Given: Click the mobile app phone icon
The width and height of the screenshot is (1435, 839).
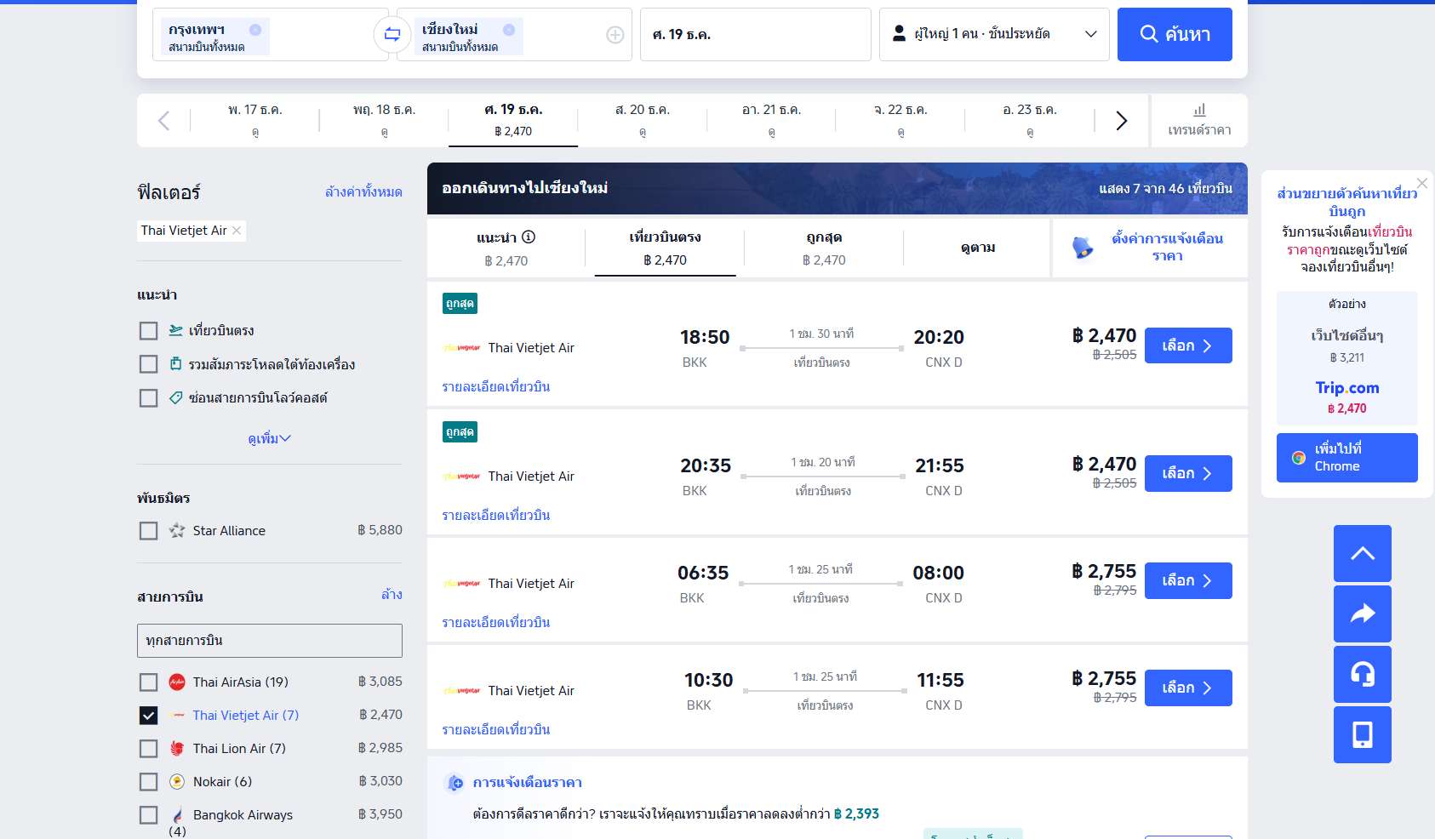Looking at the screenshot, I should pos(1362,734).
